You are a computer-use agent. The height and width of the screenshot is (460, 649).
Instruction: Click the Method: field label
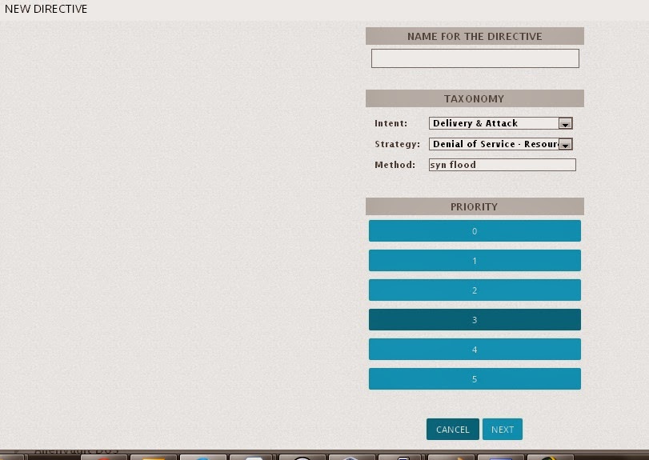coord(395,165)
